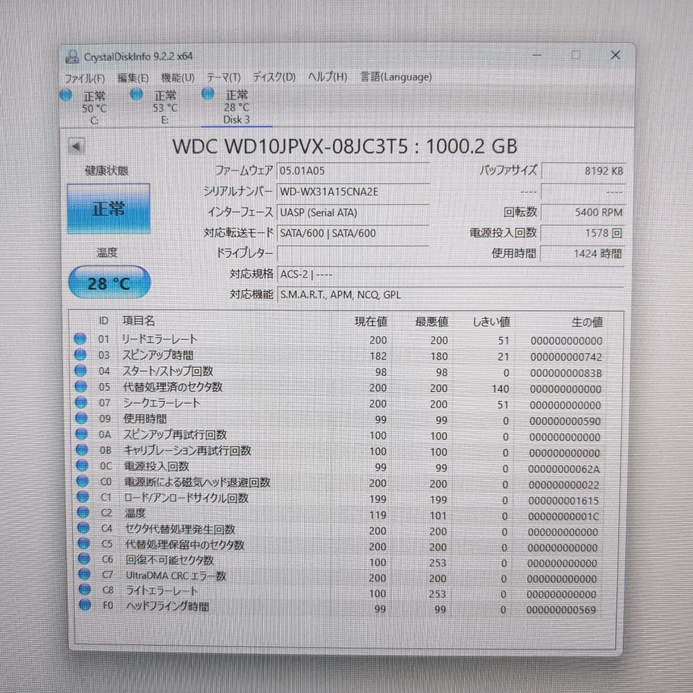Click raw value 00000000001C in 温度 row
Screen dimensions: 693x693
pyautogui.click(x=563, y=516)
